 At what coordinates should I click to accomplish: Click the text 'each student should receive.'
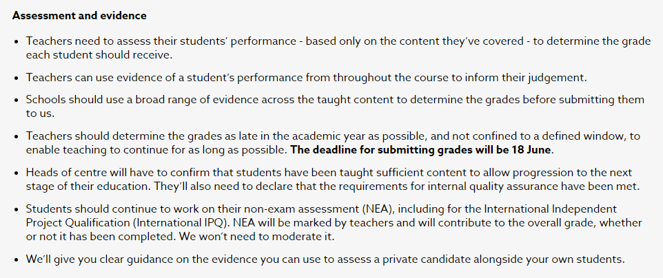coord(99,55)
